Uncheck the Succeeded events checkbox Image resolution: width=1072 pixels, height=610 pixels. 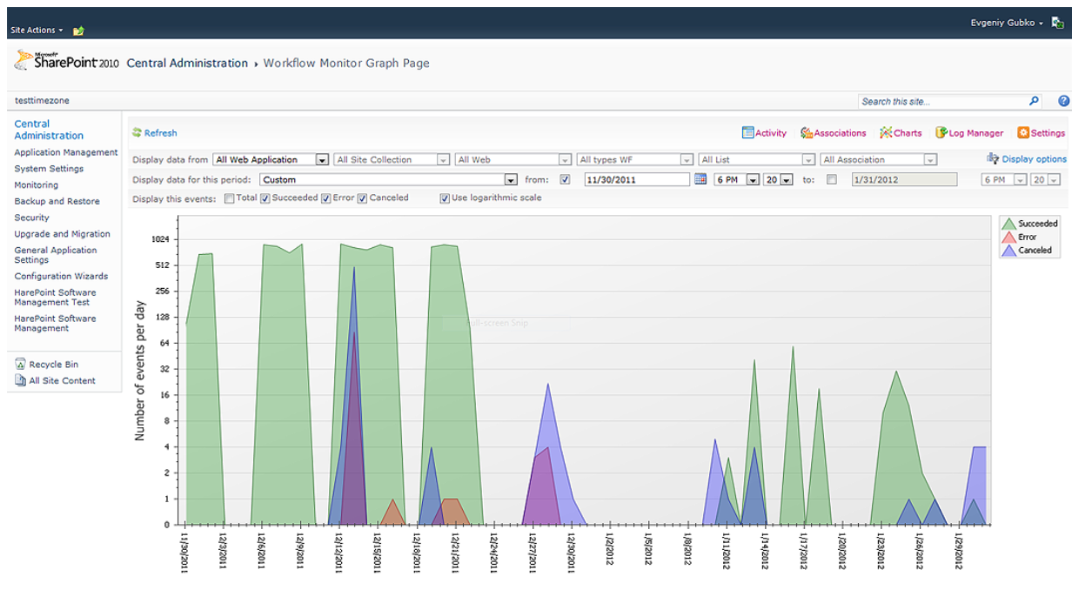coord(265,198)
